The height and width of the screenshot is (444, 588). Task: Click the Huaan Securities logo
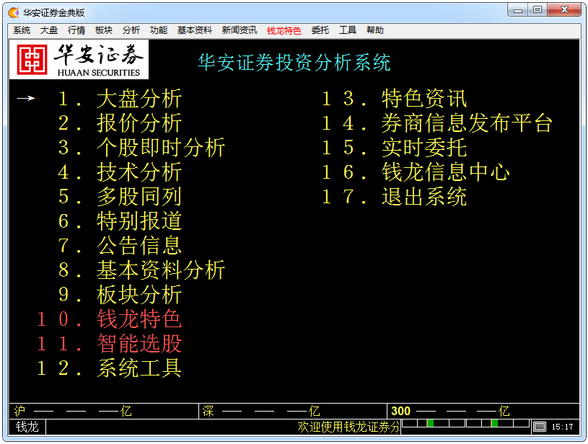coord(79,60)
